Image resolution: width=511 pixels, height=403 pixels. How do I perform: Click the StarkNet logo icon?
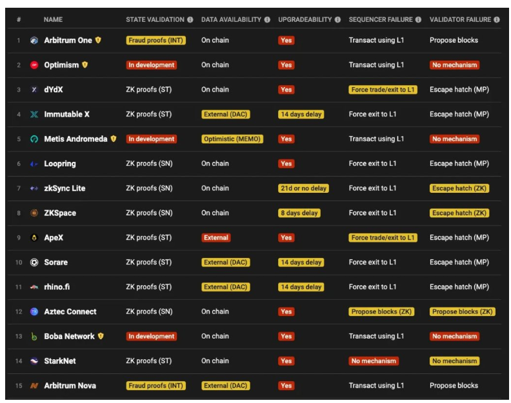coord(34,361)
